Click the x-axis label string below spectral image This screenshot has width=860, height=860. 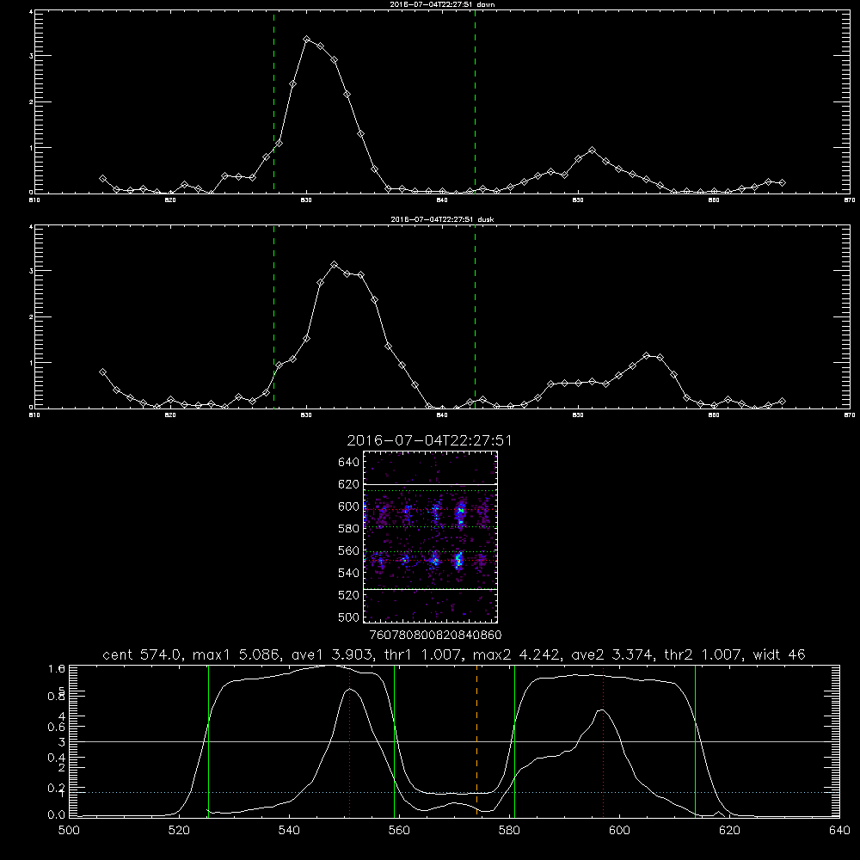click(435, 636)
